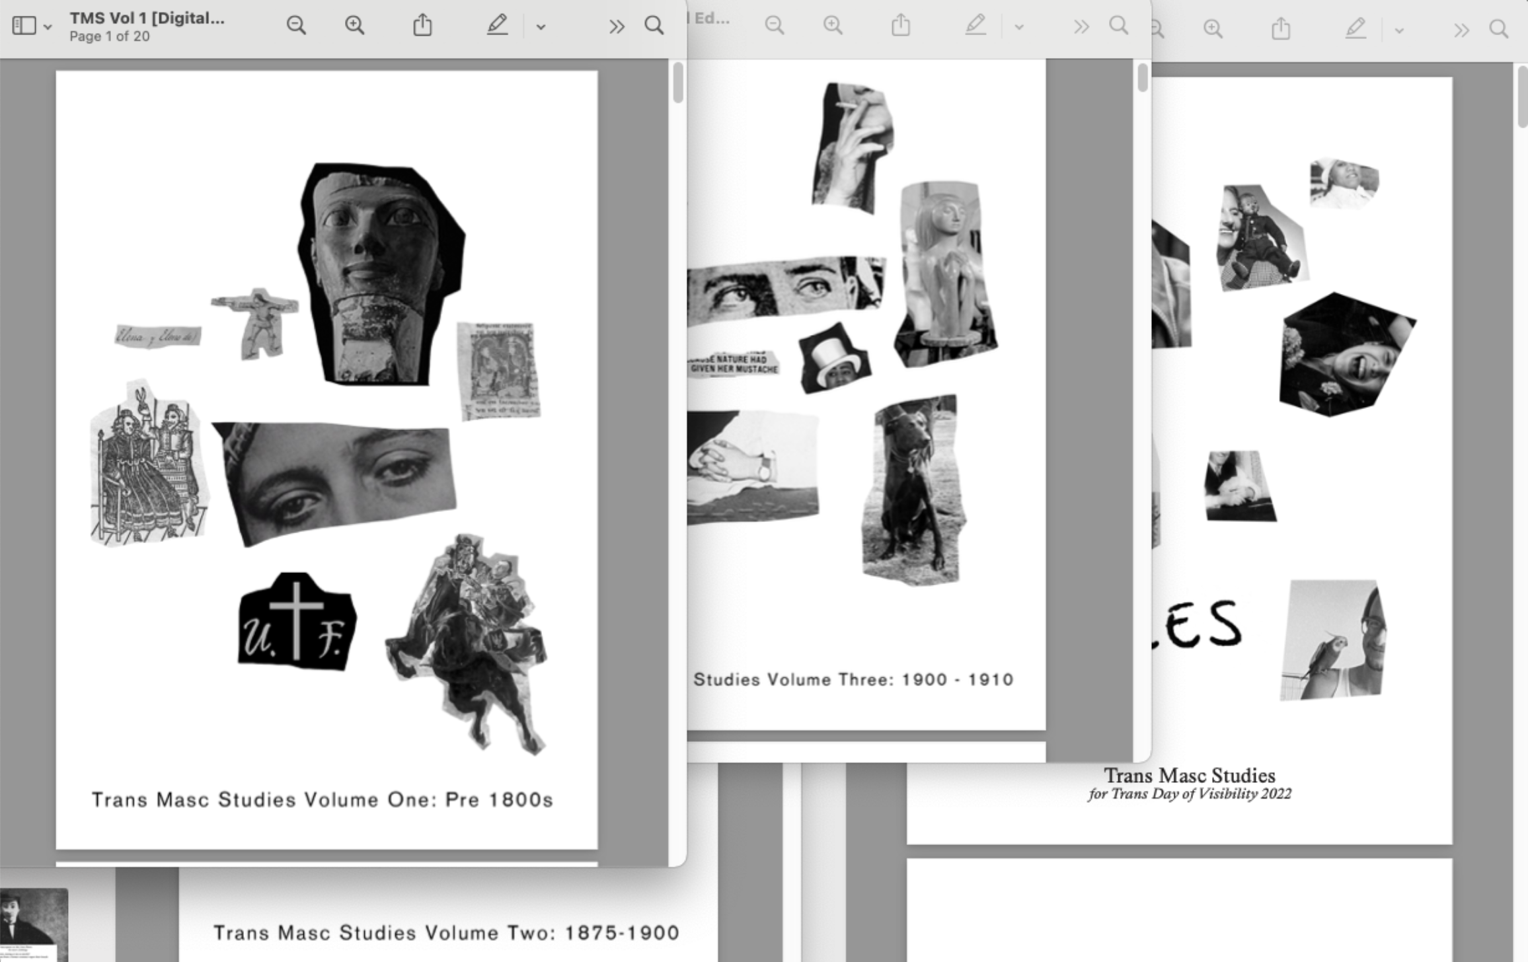Open search in the TMS Vol 1 window
1528x962 pixels.
pyautogui.click(x=653, y=26)
